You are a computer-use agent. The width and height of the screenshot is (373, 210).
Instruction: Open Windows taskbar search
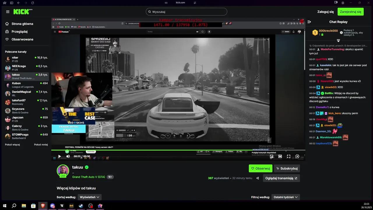tap(14, 206)
